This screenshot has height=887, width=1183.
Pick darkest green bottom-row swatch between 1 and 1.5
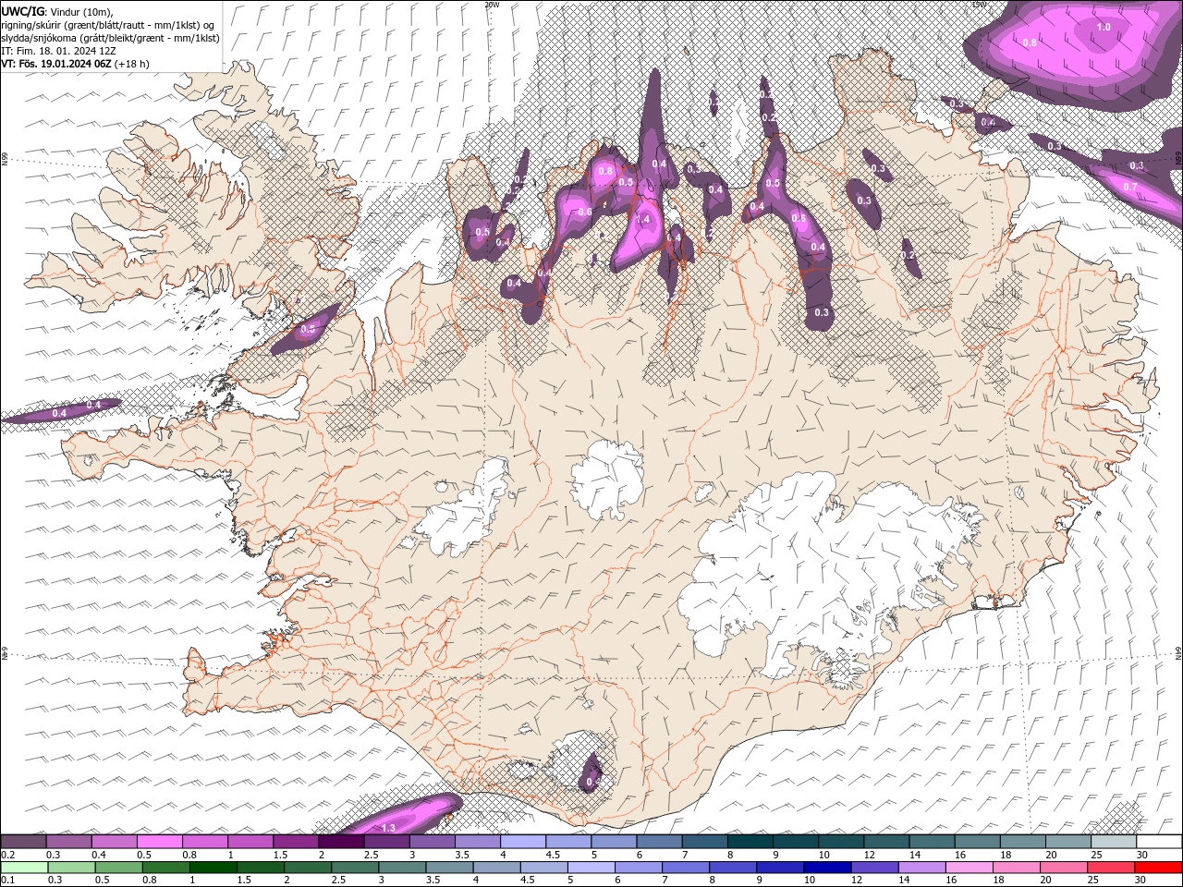click(x=213, y=867)
